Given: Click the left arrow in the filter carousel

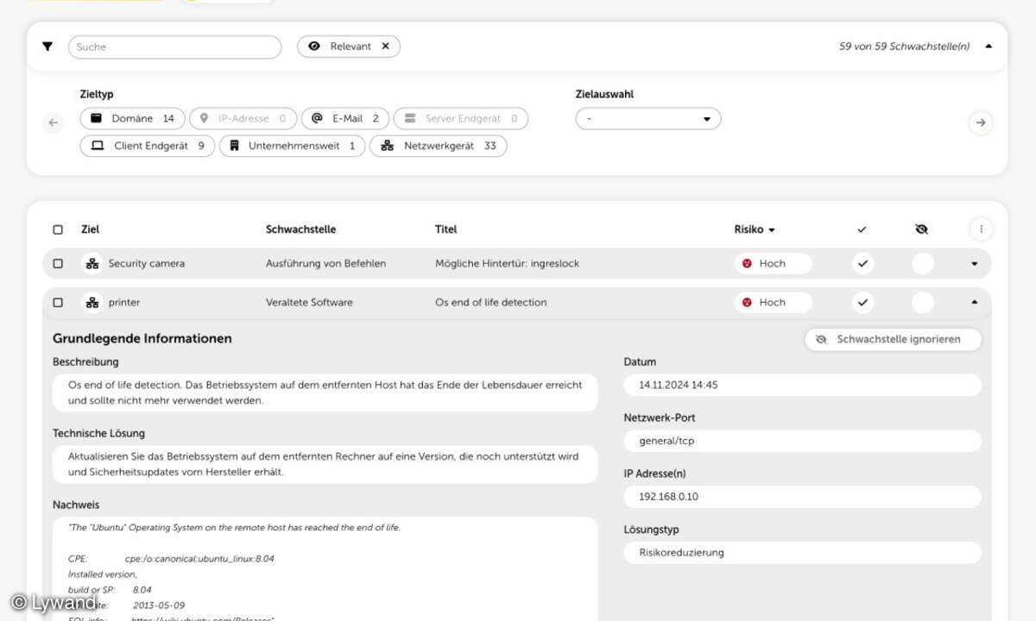Looking at the screenshot, I should tap(54, 122).
